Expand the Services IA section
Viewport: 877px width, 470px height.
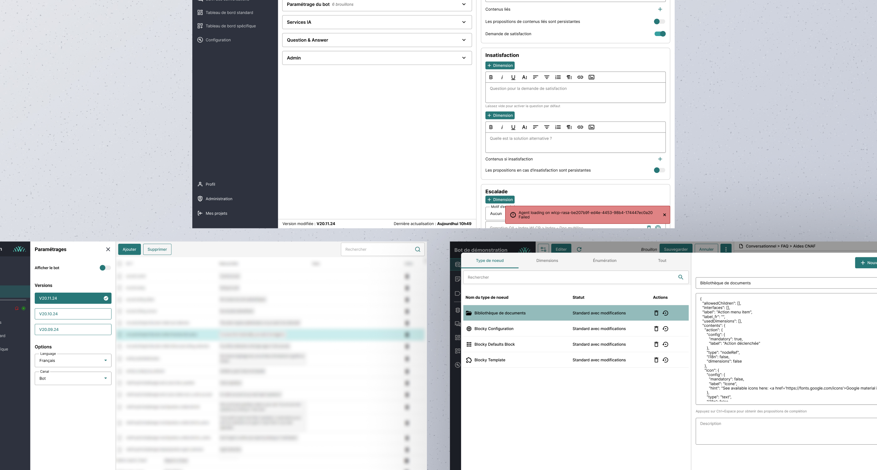pos(377,22)
